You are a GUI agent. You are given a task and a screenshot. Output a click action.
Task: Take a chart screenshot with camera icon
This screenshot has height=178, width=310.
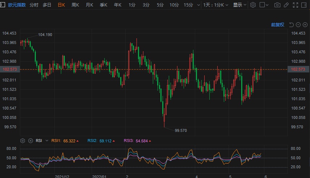[x=277, y=5]
